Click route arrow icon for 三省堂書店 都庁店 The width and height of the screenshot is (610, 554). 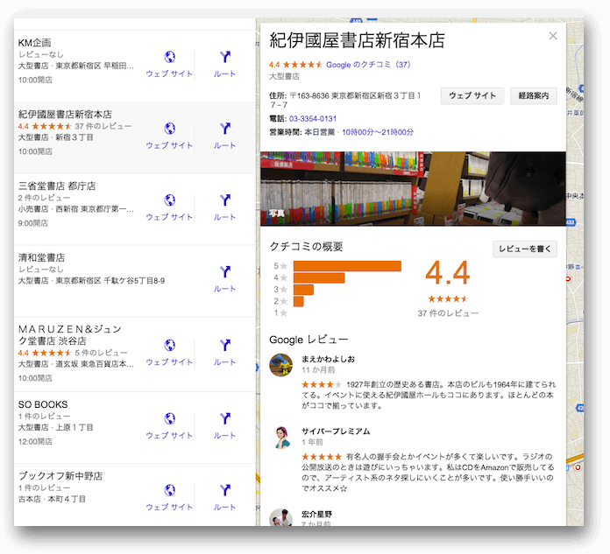click(225, 200)
